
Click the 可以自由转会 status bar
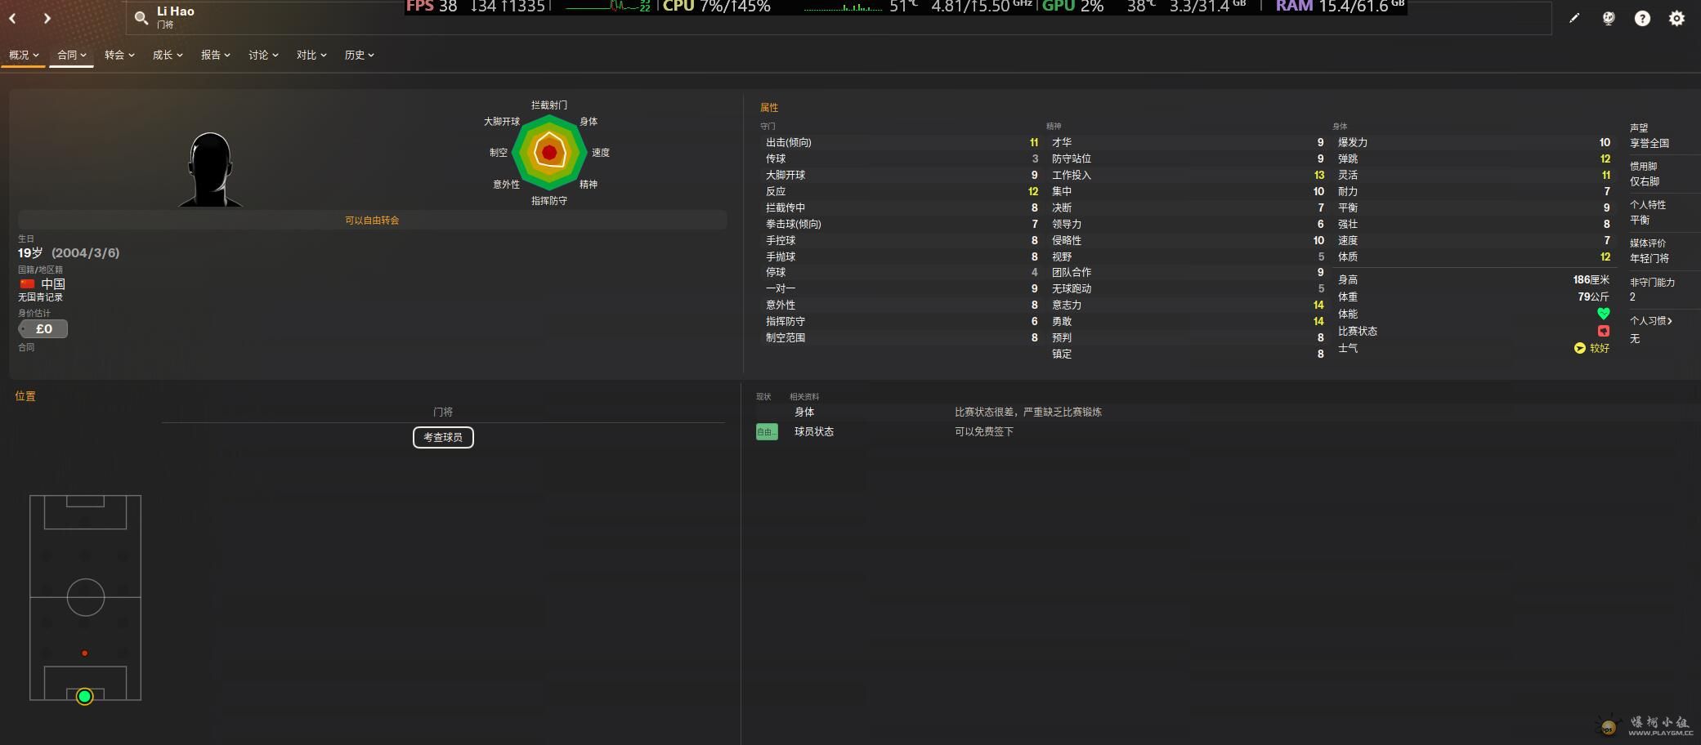click(x=372, y=221)
